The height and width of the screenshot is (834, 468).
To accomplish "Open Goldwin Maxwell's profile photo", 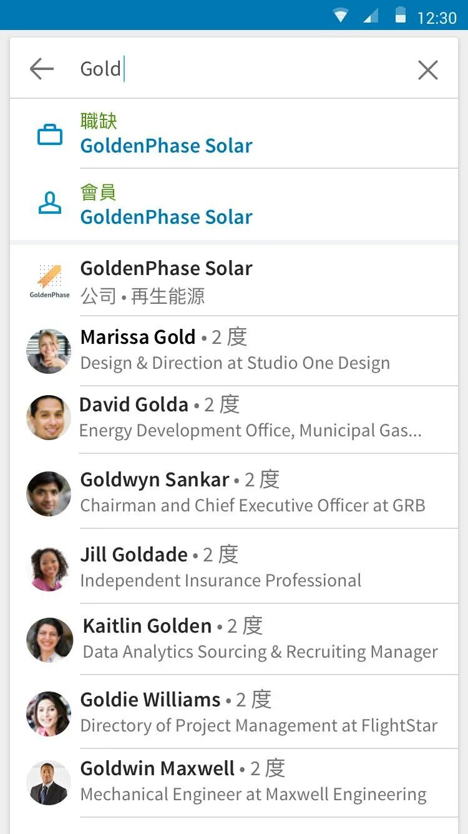I will click(49, 783).
